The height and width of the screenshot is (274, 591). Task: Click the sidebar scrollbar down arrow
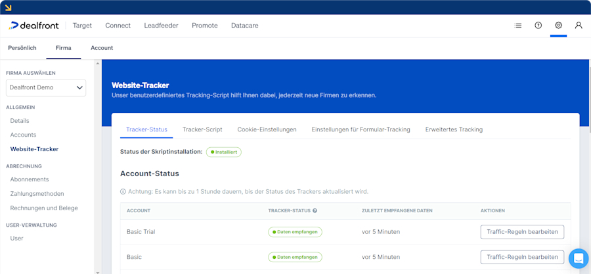pos(98,272)
